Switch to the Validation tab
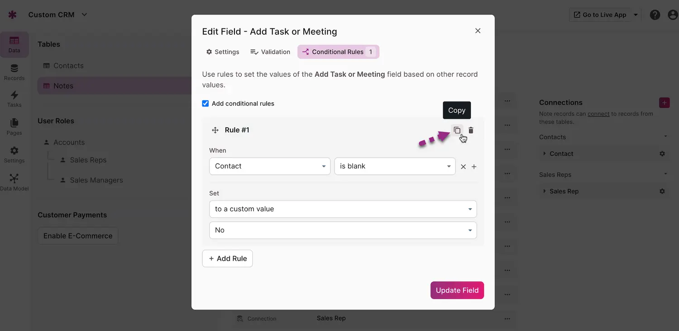Image resolution: width=679 pixels, height=331 pixels. tap(270, 52)
